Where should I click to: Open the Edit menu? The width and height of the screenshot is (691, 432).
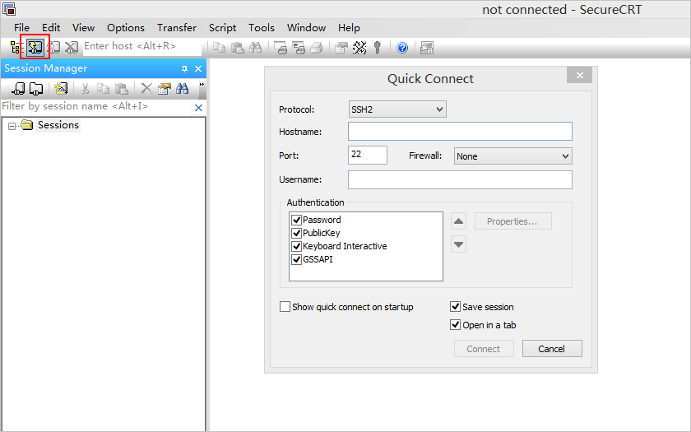coord(51,28)
